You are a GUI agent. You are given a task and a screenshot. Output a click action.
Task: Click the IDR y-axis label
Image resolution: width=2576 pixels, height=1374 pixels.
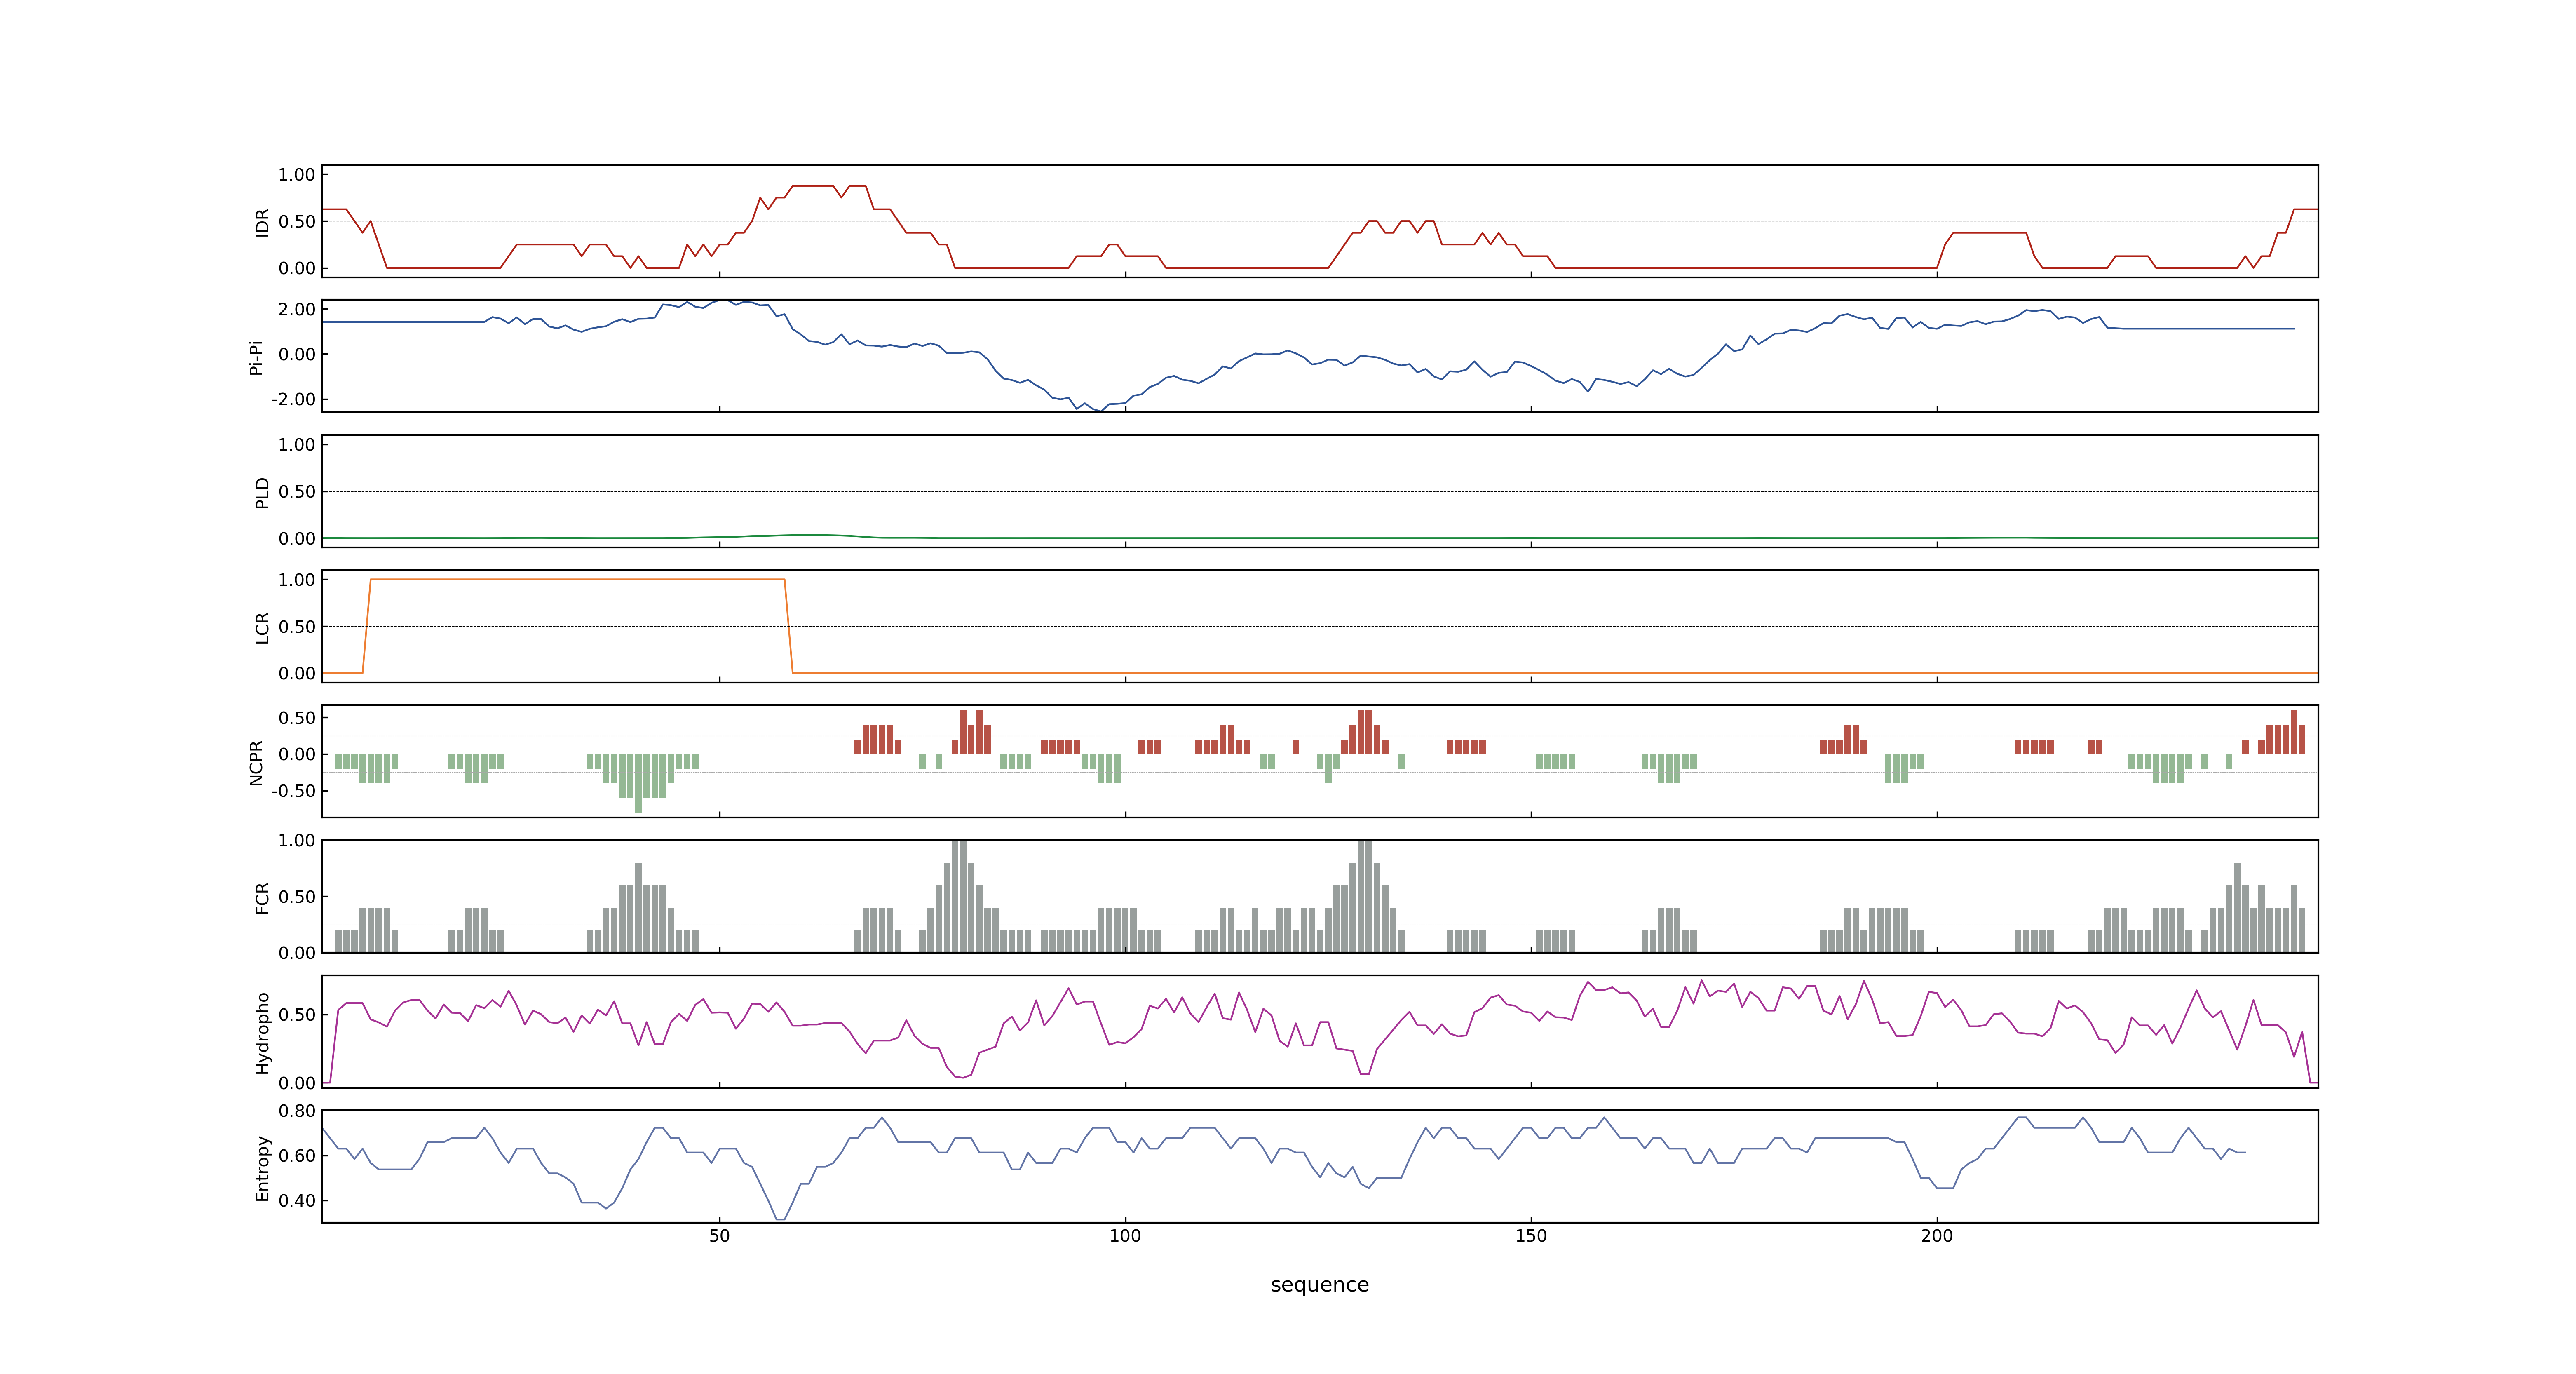(x=263, y=222)
